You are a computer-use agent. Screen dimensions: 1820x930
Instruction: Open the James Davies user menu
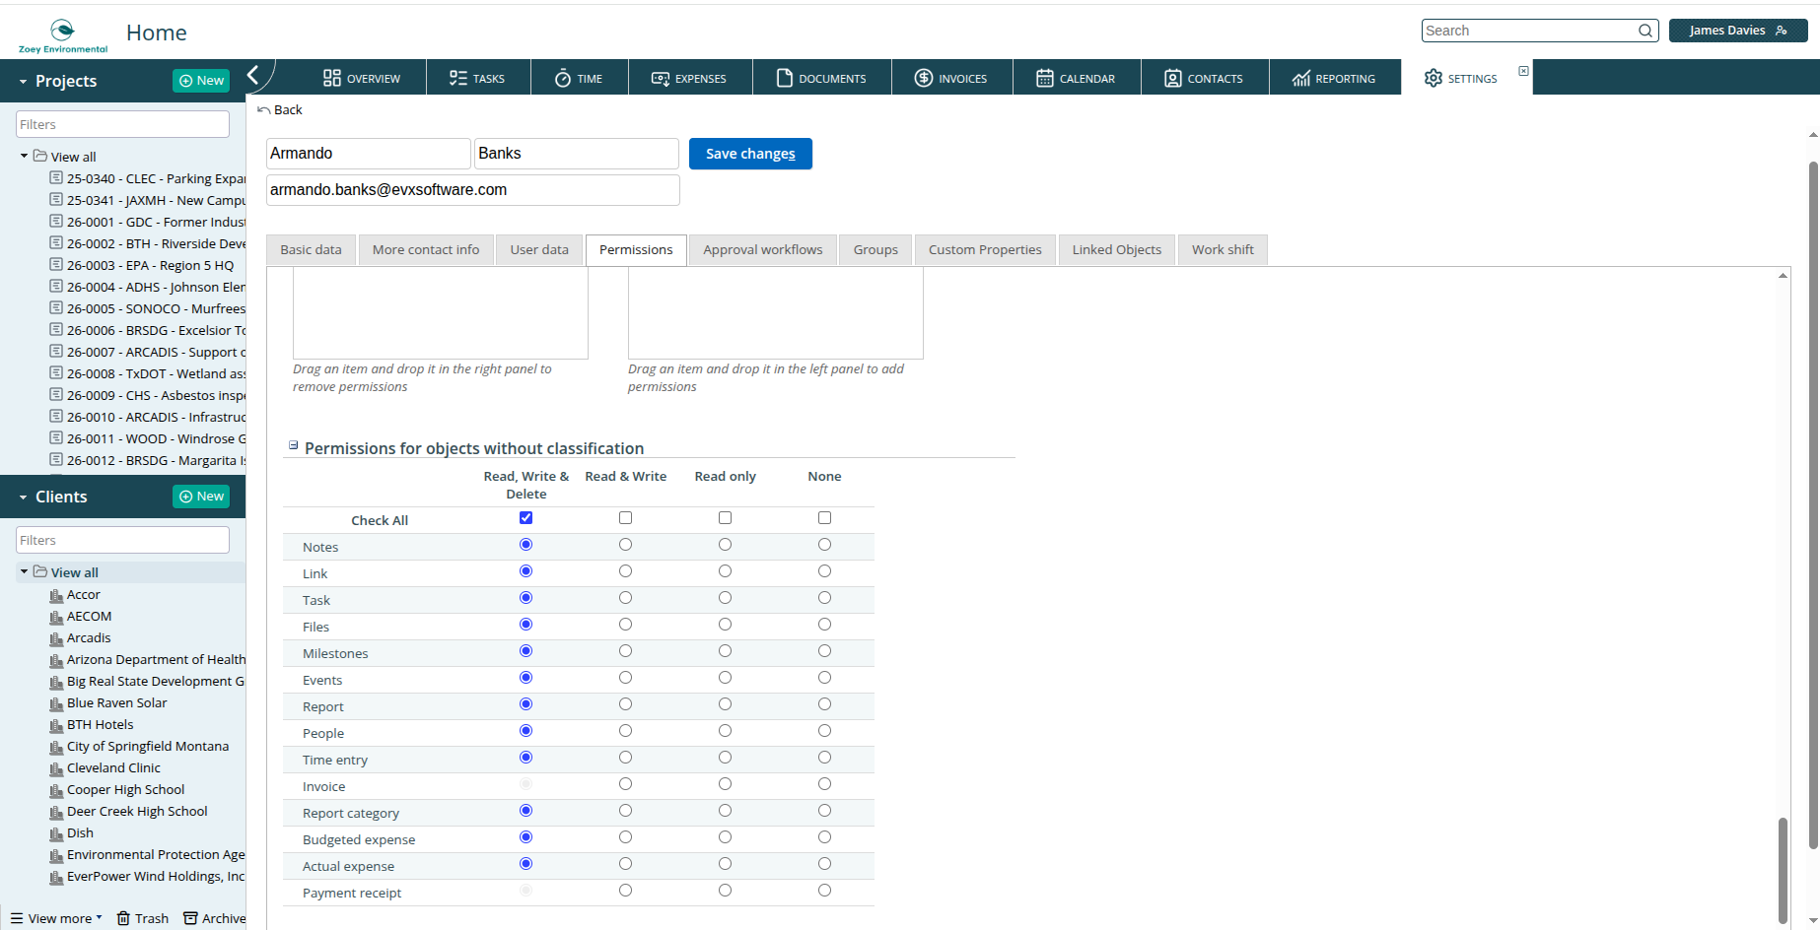click(x=1738, y=31)
